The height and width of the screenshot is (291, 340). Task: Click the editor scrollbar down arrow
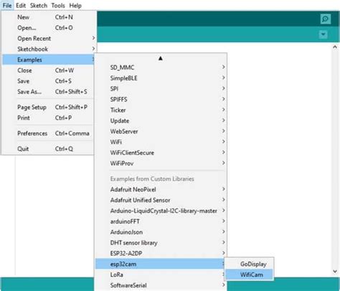coord(335,271)
